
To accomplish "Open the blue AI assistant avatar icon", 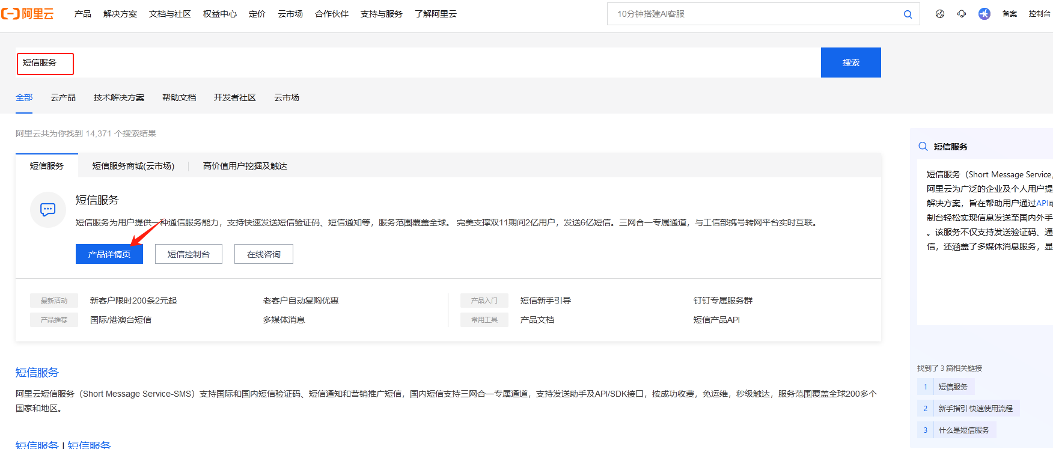I will (984, 14).
